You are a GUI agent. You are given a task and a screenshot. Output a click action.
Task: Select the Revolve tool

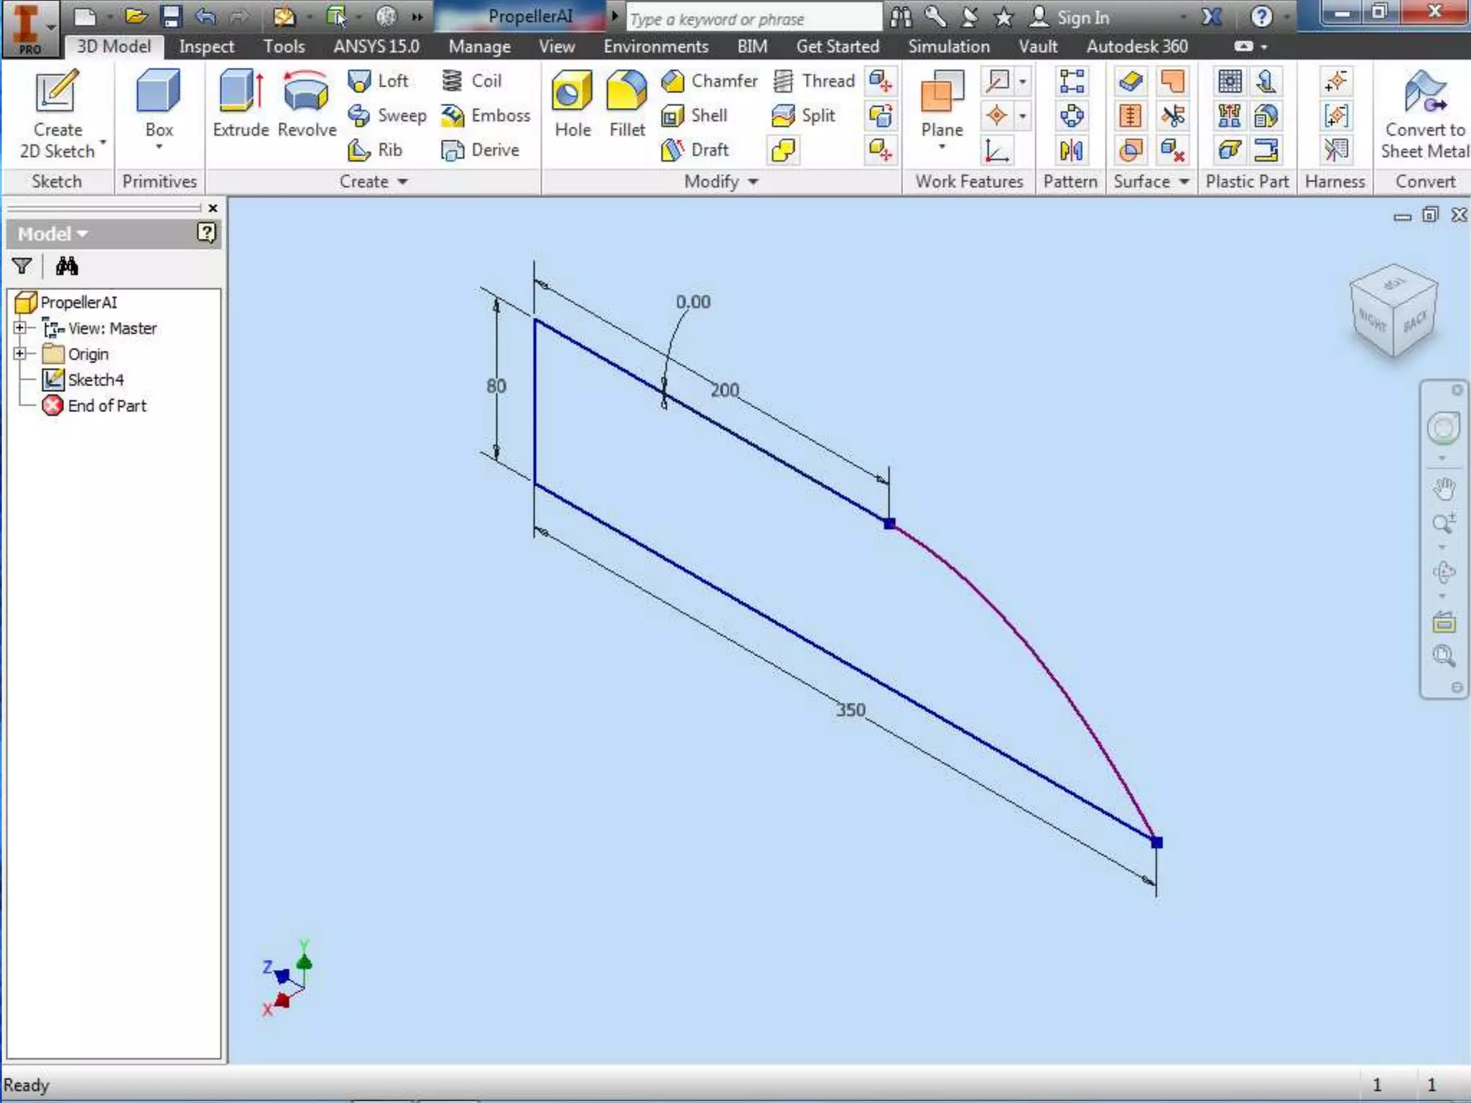click(307, 103)
